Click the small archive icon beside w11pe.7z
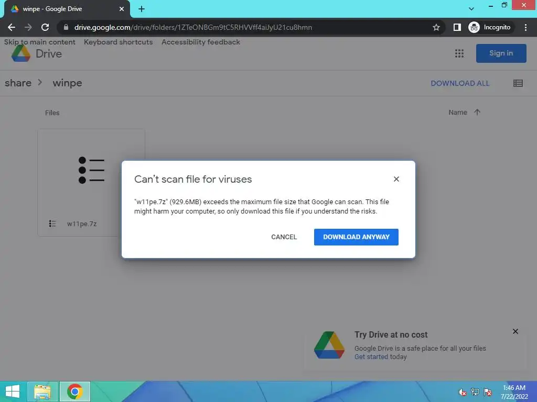This screenshot has width=537, height=402. point(52,224)
